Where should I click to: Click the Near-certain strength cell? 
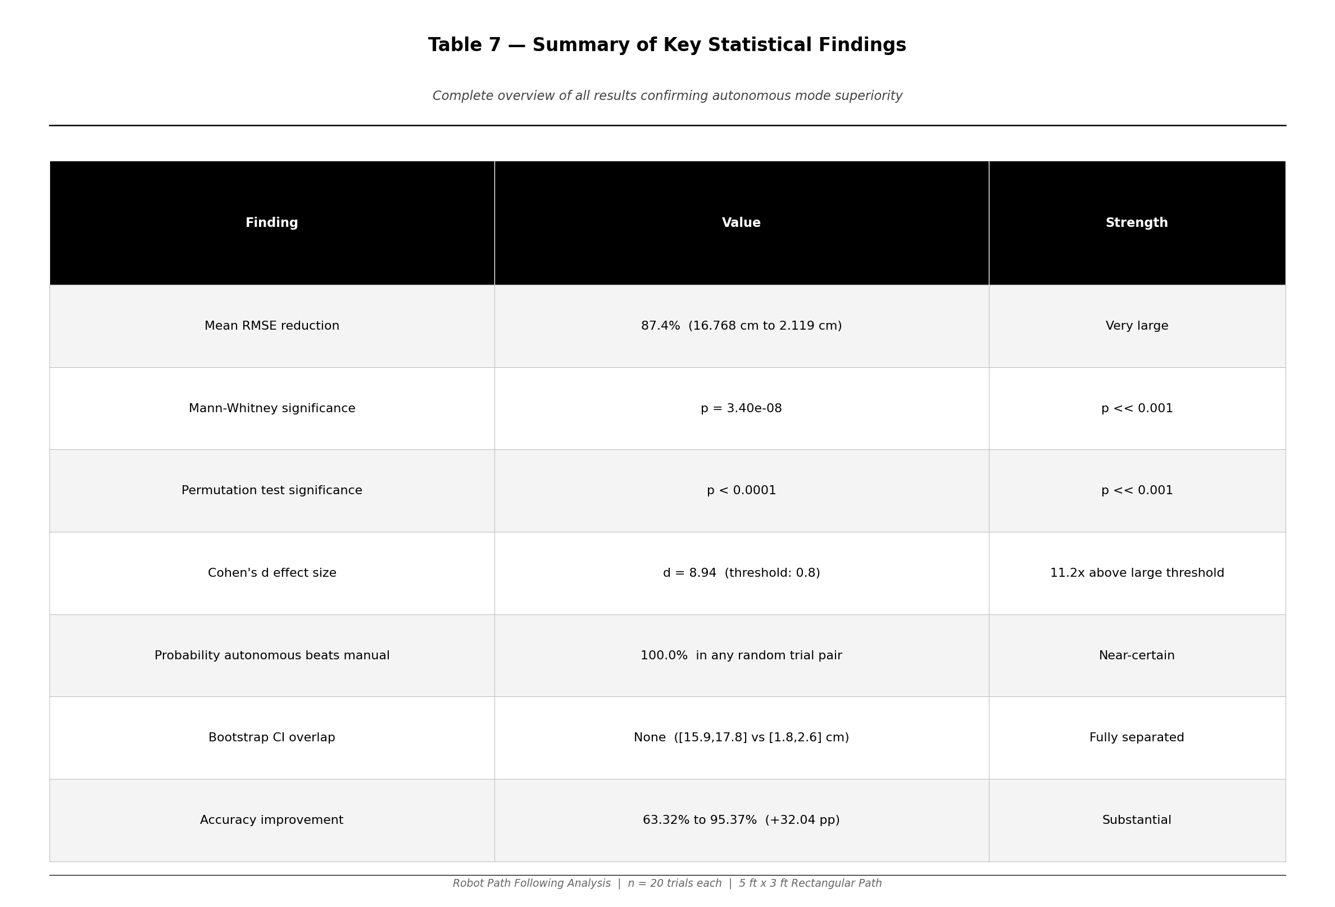point(1137,655)
